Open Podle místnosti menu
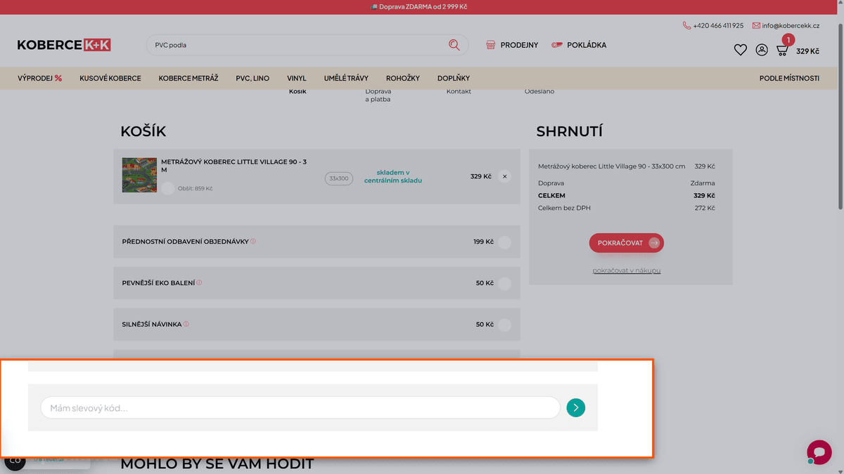 click(x=789, y=78)
